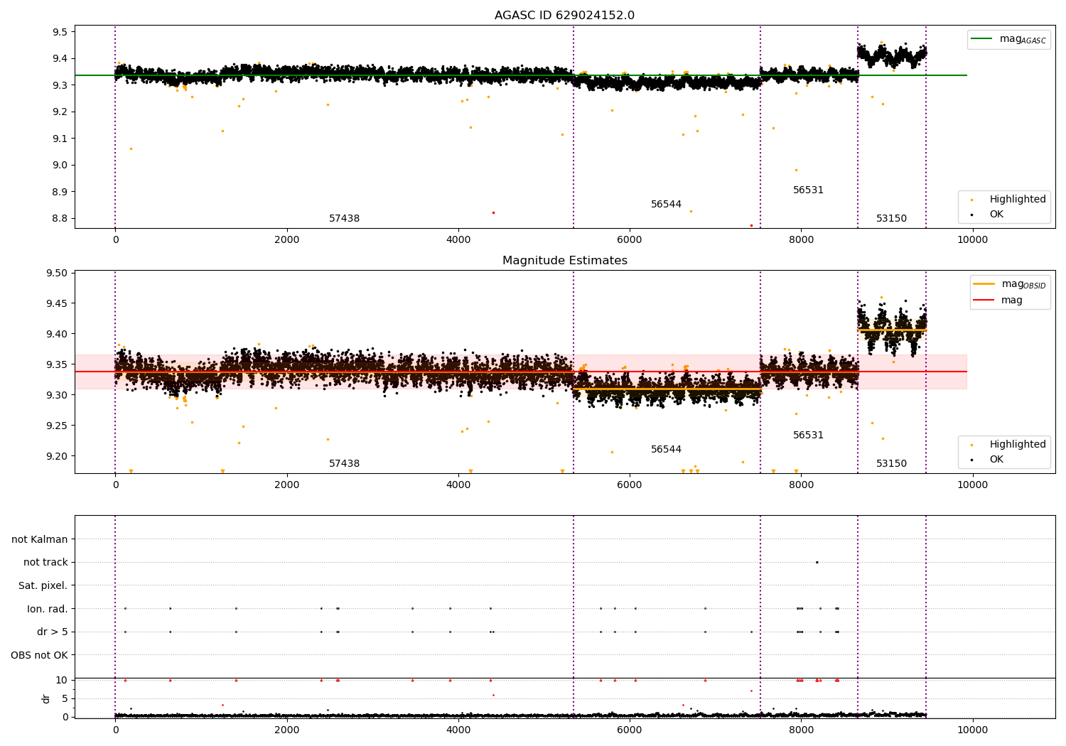Click the 6000 x-tick label under the Magnitude Estimates plot
The width and height of the screenshot is (1066, 746).
(x=630, y=485)
